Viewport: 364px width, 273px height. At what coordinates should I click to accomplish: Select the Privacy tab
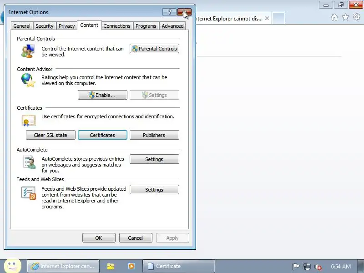pyautogui.click(x=66, y=26)
